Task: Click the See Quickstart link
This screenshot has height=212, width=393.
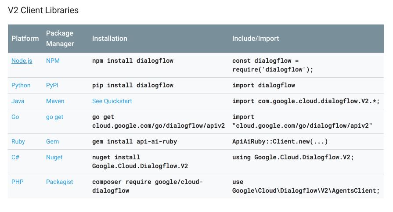Action: (x=112, y=101)
